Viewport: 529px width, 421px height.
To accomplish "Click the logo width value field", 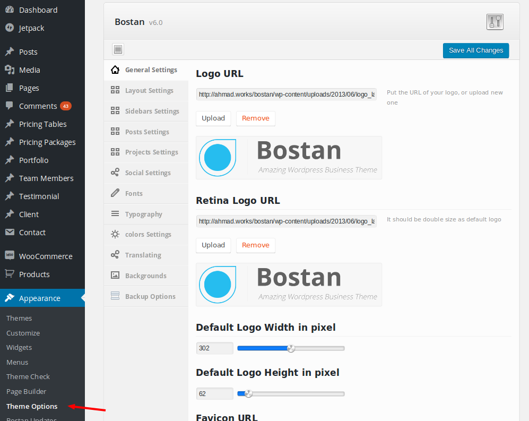I will click(x=214, y=348).
